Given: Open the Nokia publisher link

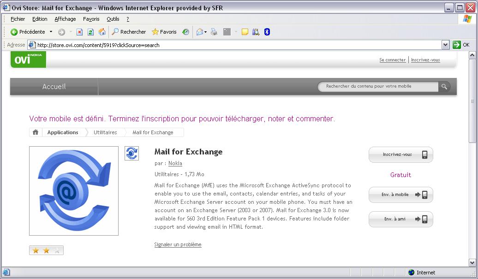Looking at the screenshot, I should [x=175, y=163].
